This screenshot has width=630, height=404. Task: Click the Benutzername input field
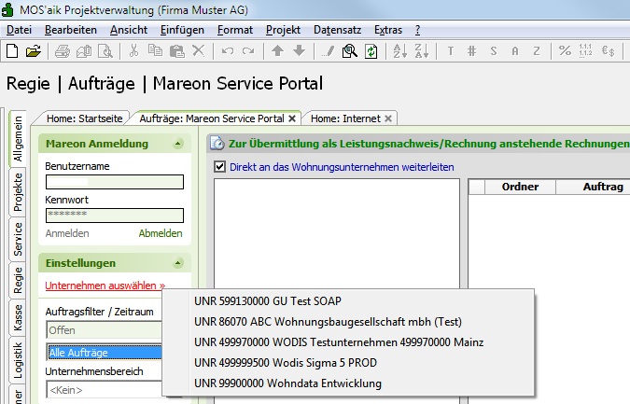pyautogui.click(x=115, y=182)
